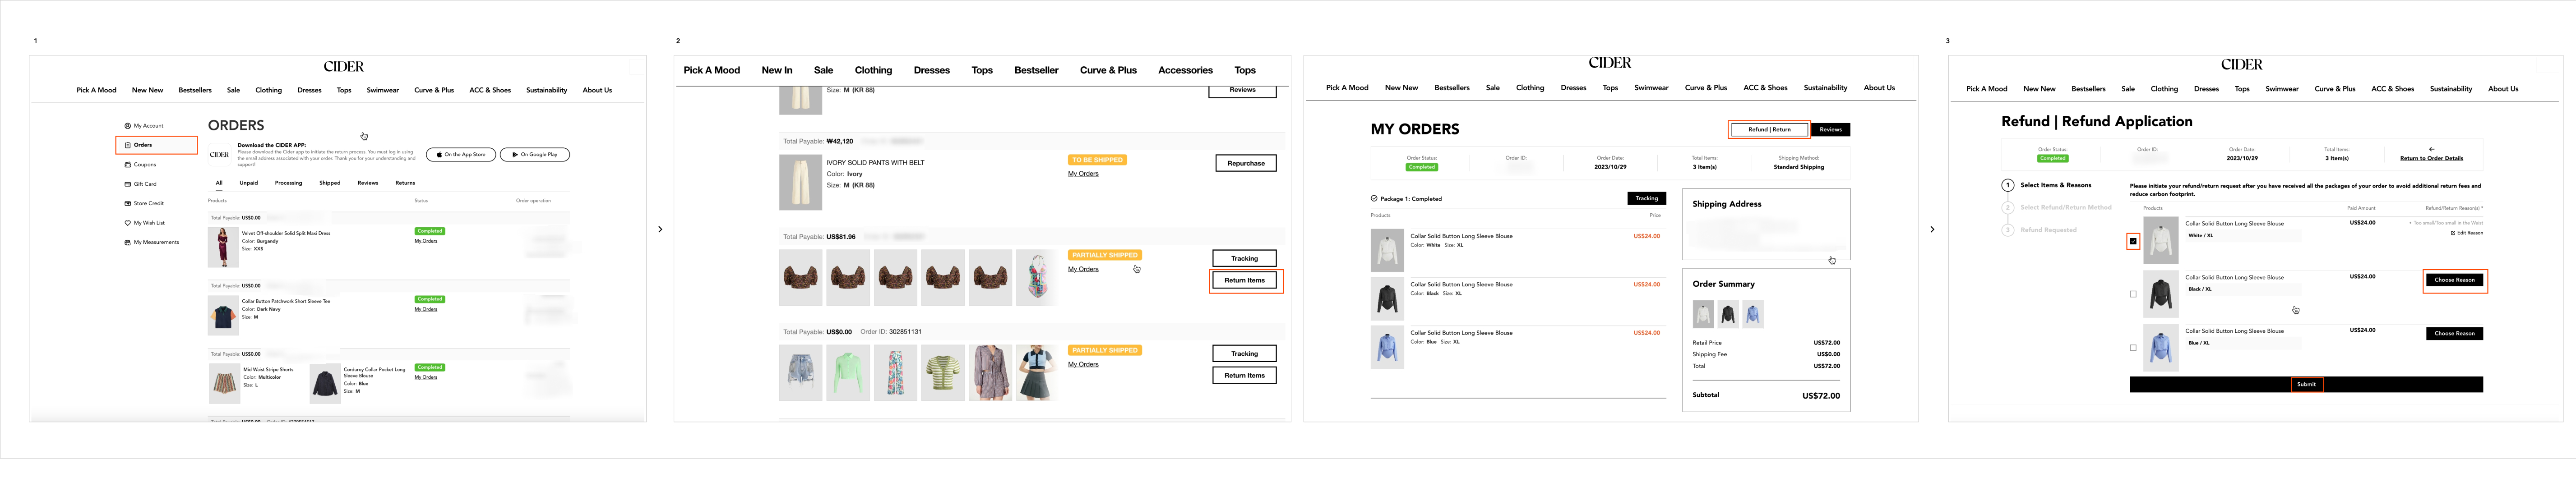Click the My Account person icon in sidebar
The image size is (2576, 491).
[128, 126]
